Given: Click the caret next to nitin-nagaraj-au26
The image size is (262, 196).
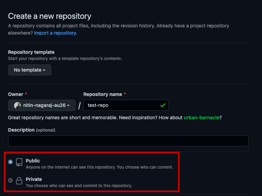Looking at the screenshot, I should [68, 106].
